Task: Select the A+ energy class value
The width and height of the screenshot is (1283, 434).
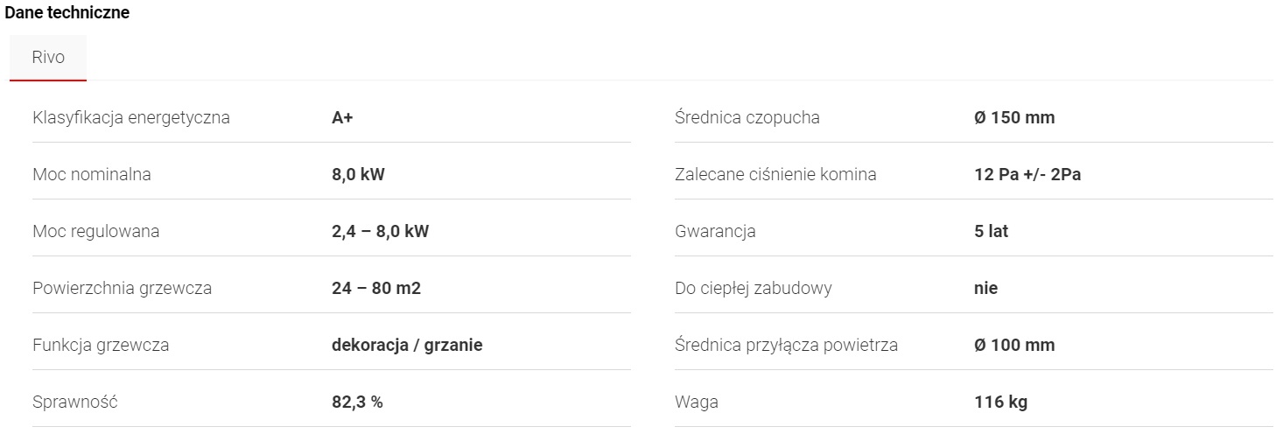Action: (x=342, y=117)
